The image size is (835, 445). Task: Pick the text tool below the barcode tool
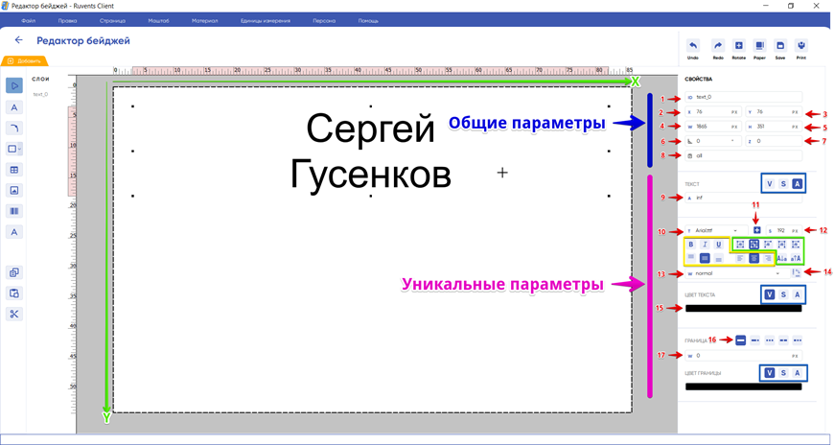tap(13, 232)
